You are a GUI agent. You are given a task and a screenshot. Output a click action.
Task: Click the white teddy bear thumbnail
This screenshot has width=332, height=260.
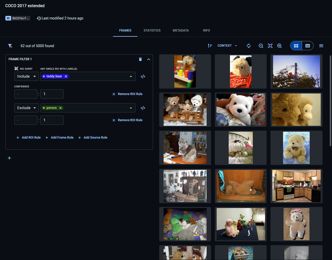tap(240, 110)
